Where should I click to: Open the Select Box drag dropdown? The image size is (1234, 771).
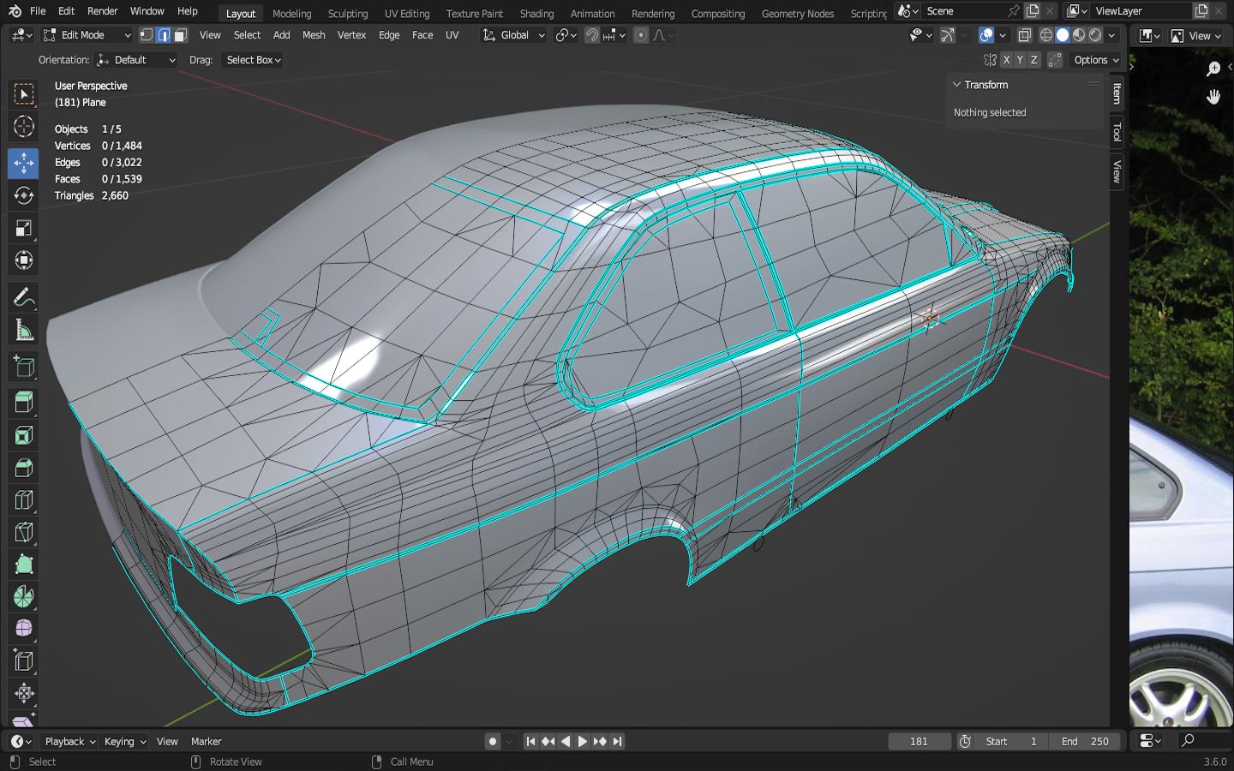coord(253,60)
